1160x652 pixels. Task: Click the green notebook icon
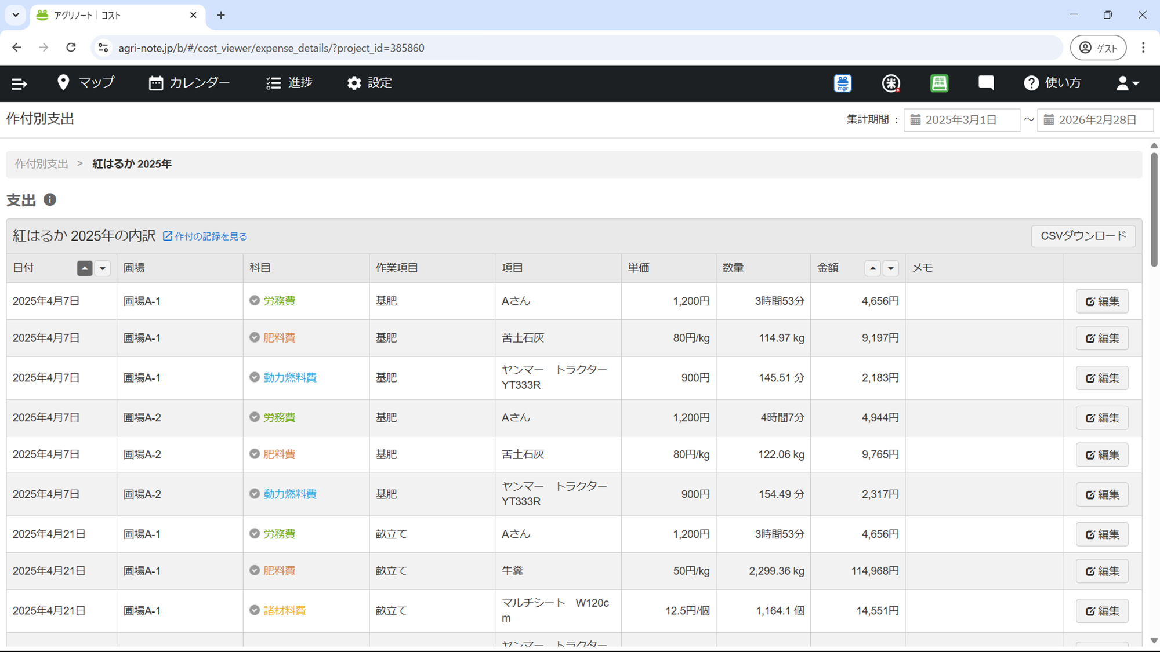click(x=939, y=83)
